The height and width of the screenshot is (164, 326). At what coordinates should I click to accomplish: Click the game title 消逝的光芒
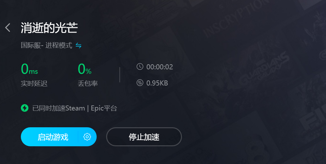49,28
